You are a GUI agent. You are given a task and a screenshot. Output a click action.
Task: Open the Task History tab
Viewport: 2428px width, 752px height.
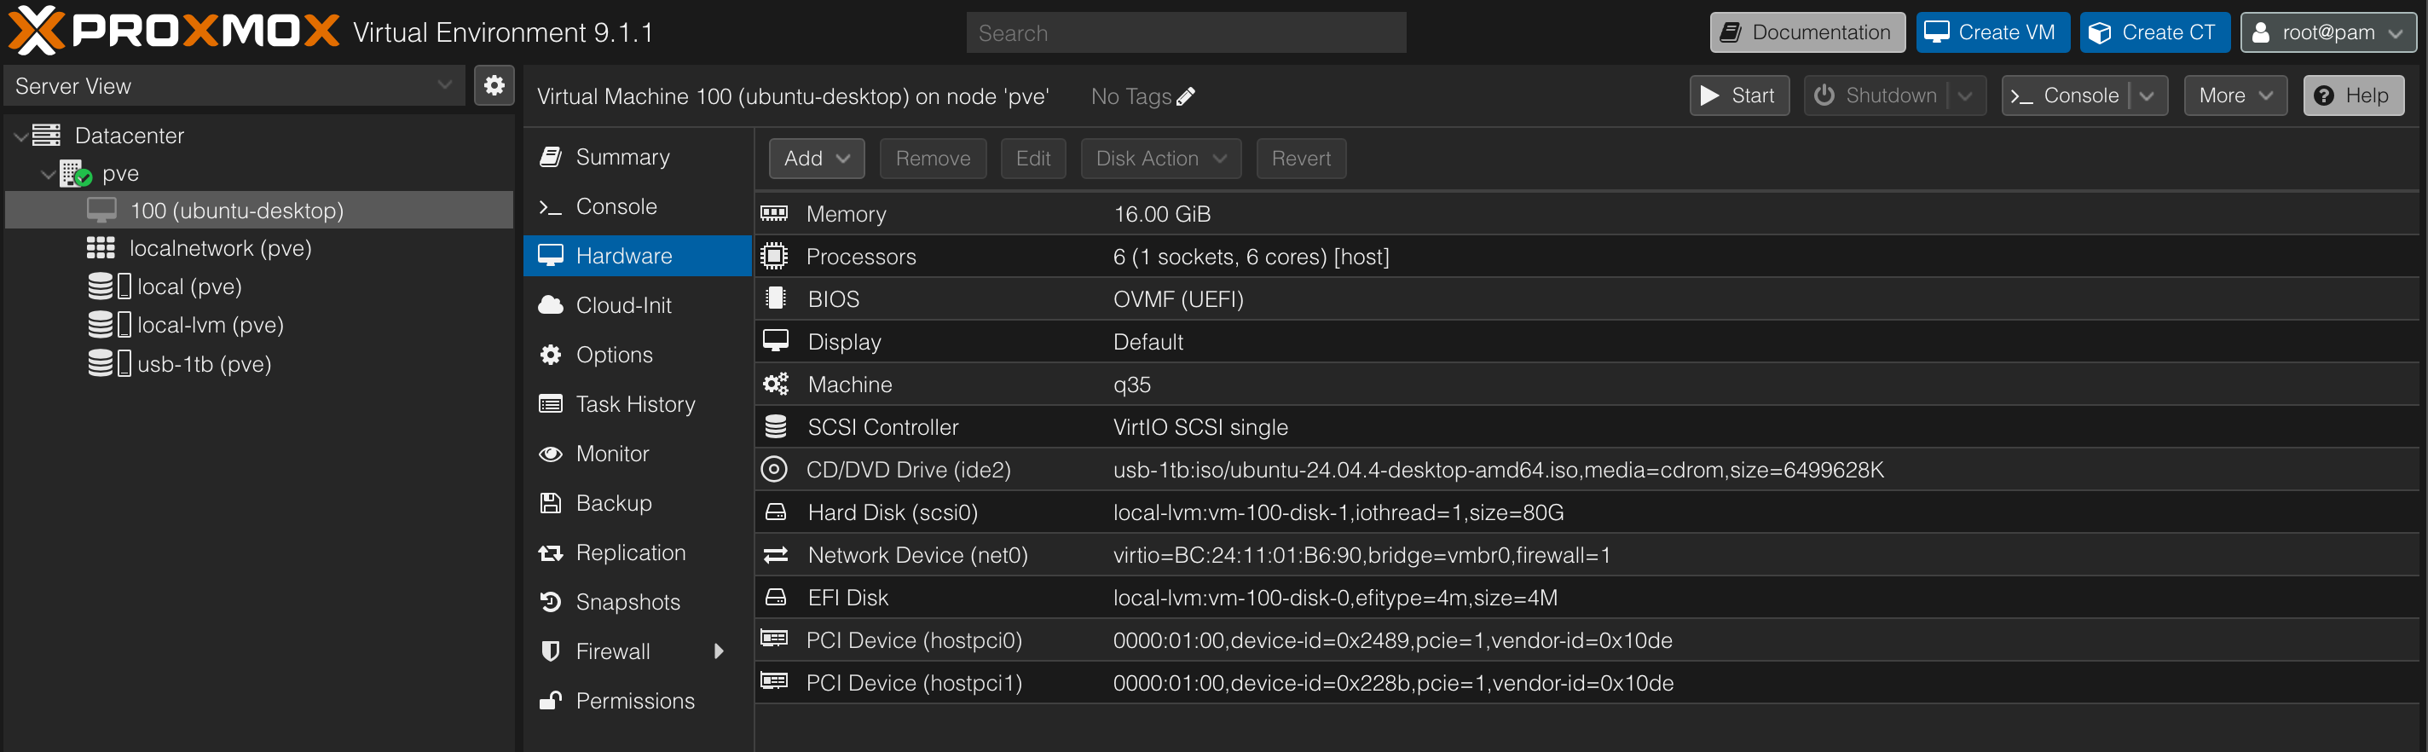(x=637, y=404)
